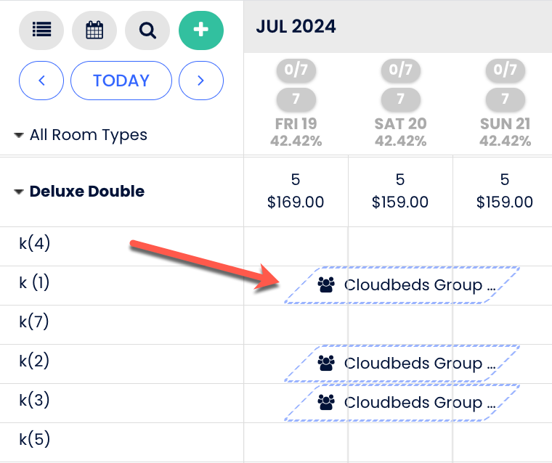Viewport: 552px width, 463px height.
Task: Open the calendar date picker icon
Action: (94, 30)
